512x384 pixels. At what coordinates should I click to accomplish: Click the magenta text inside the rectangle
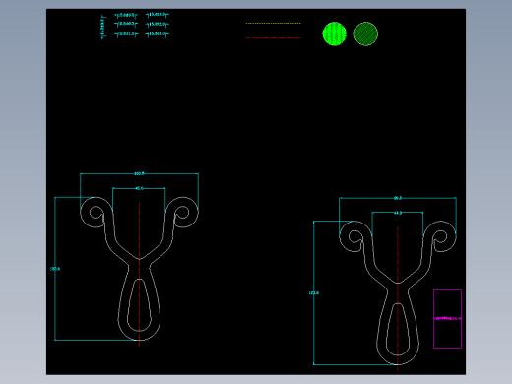447,318
